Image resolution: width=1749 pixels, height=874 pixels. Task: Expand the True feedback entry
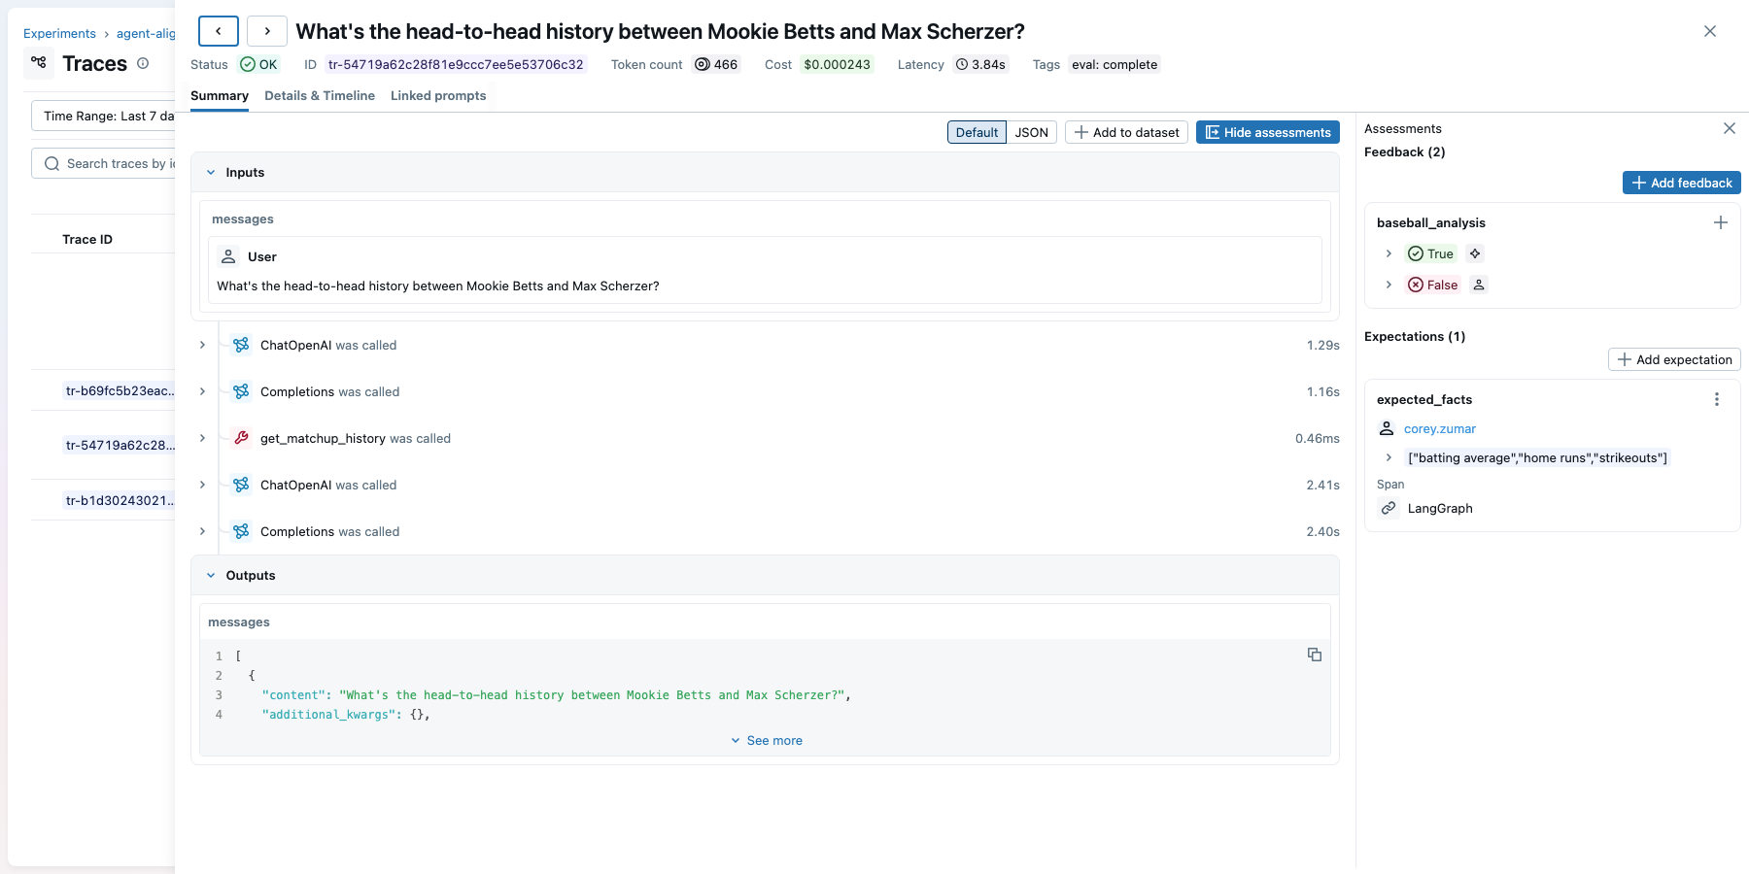[x=1389, y=253]
